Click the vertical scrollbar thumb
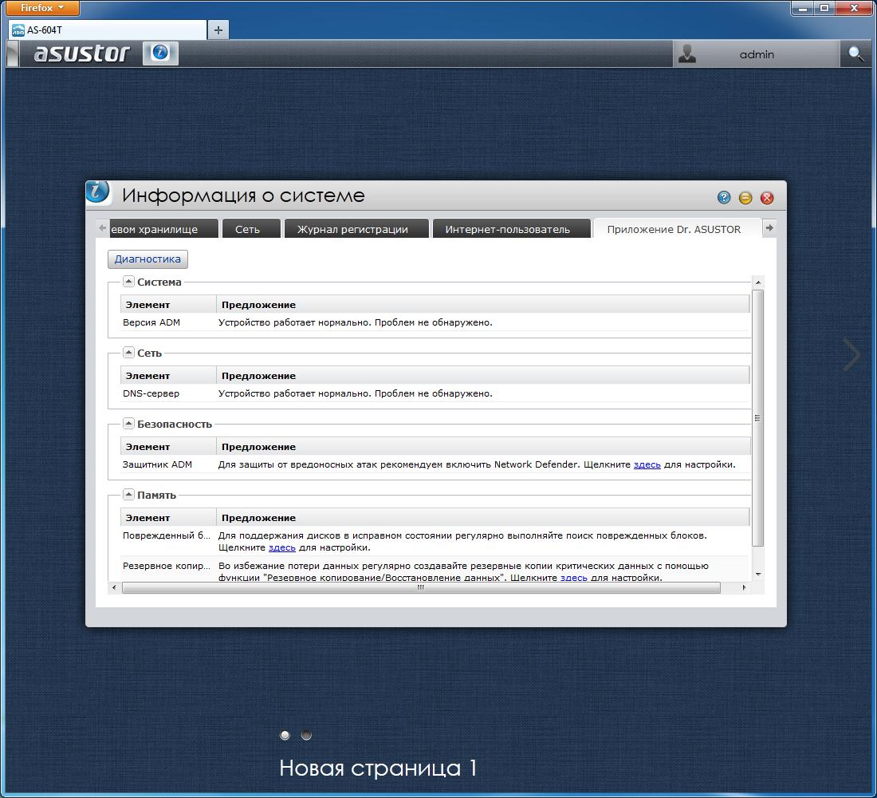The height and width of the screenshot is (798, 877). pos(758,418)
